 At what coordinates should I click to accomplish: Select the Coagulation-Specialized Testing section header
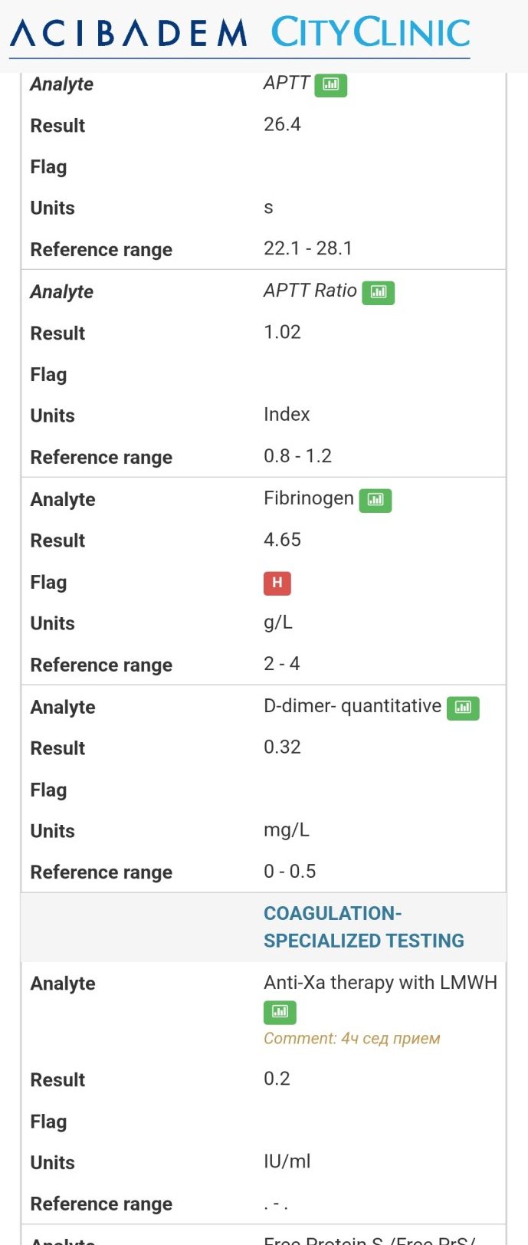pyautogui.click(x=363, y=927)
